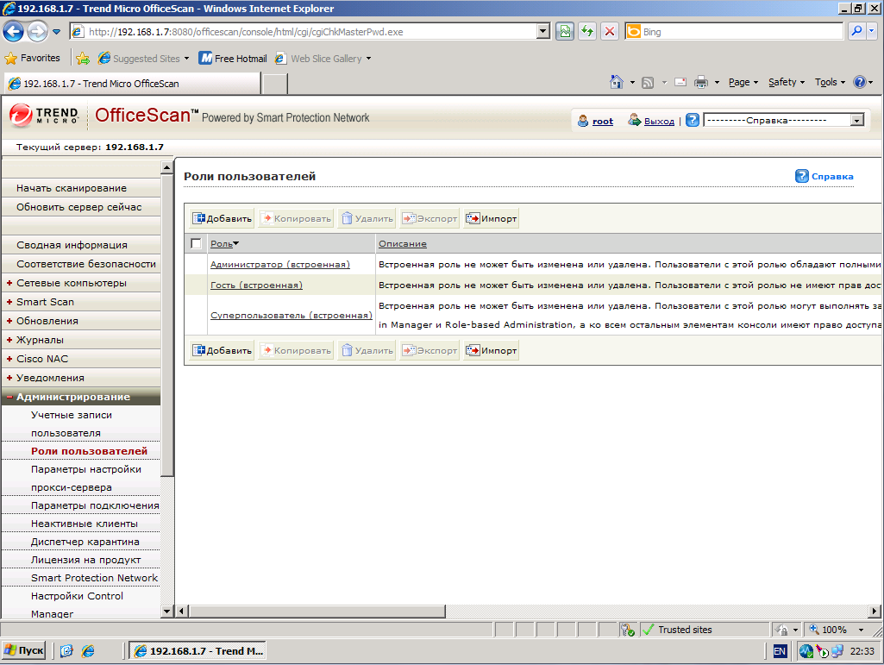
Task: Click the top Экспорт button
Action: coord(429,219)
